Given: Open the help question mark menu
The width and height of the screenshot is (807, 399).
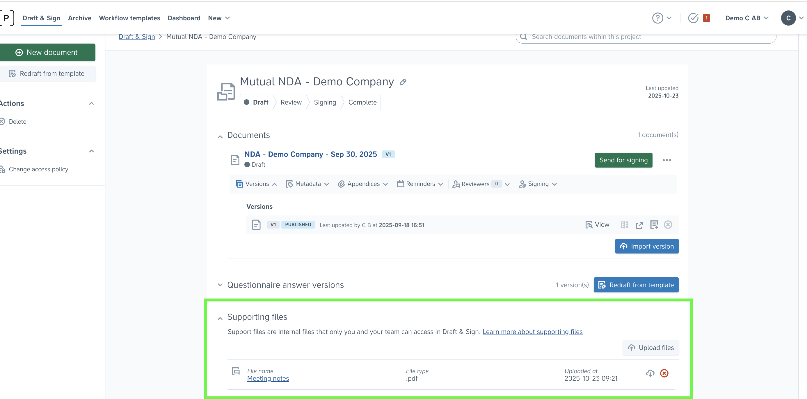Looking at the screenshot, I should pos(657,18).
